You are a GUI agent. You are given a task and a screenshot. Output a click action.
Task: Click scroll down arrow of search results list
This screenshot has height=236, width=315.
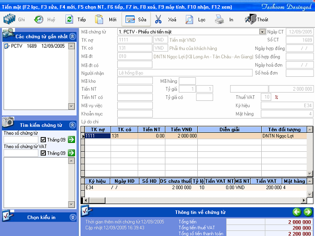pos(71,205)
